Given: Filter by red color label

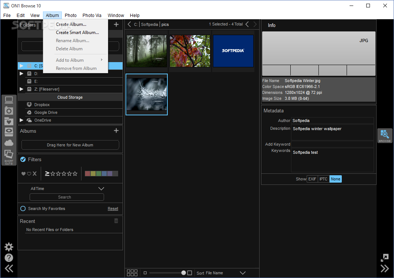Looking at the screenshot, I should tap(87, 173).
